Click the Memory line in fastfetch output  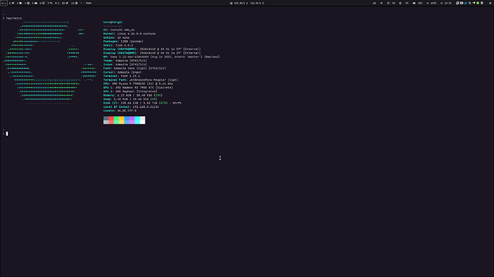(x=133, y=95)
